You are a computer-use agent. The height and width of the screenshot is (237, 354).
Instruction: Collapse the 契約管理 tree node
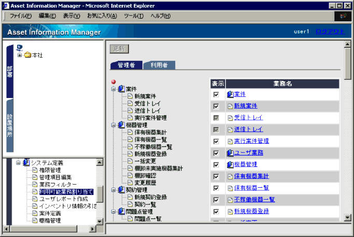[x=114, y=190]
